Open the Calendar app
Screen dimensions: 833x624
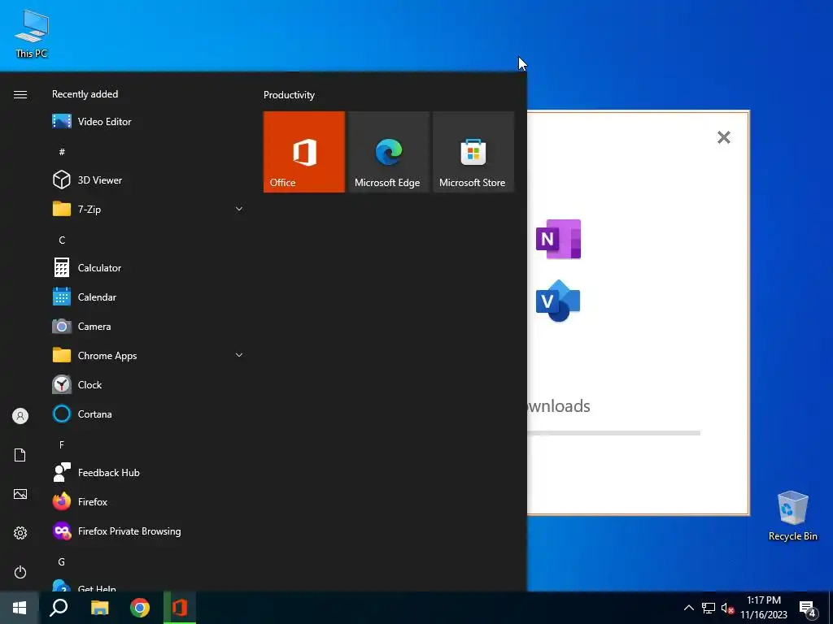click(148, 297)
